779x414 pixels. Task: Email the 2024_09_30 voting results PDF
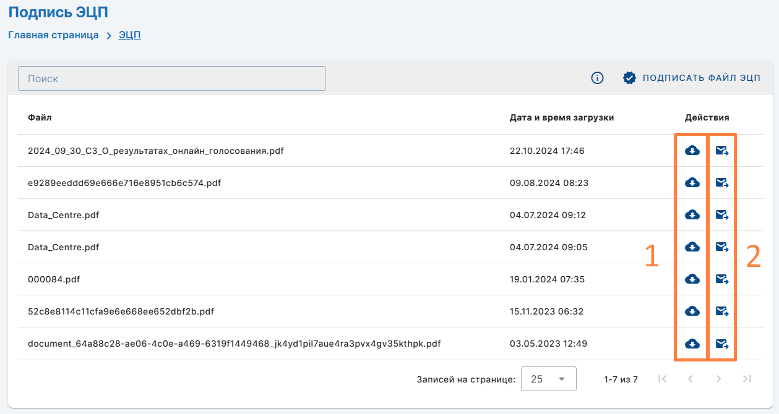point(721,150)
